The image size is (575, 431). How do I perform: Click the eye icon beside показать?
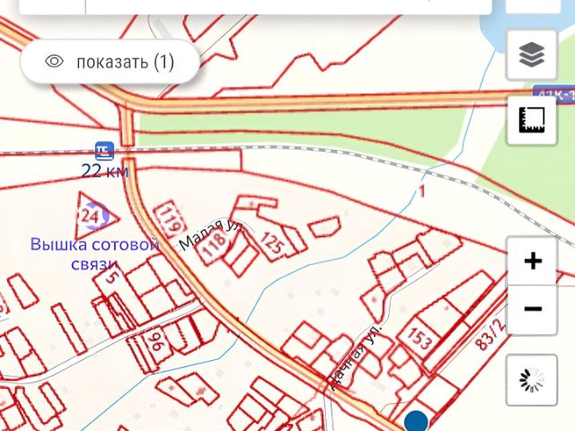(x=54, y=61)
